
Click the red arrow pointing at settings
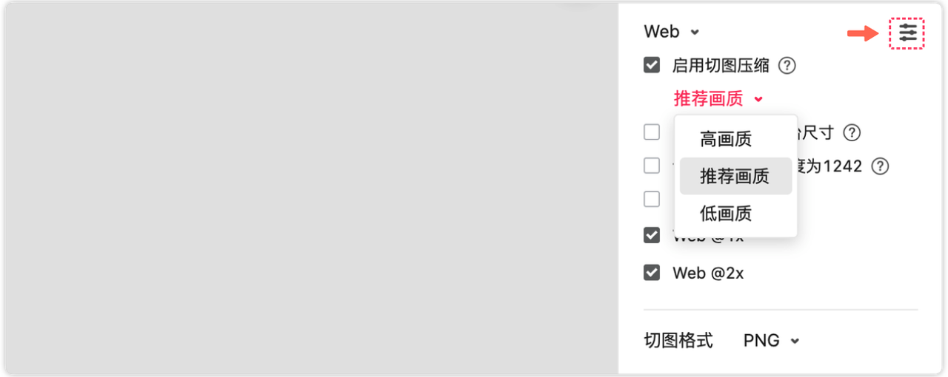tap(862, 33)
